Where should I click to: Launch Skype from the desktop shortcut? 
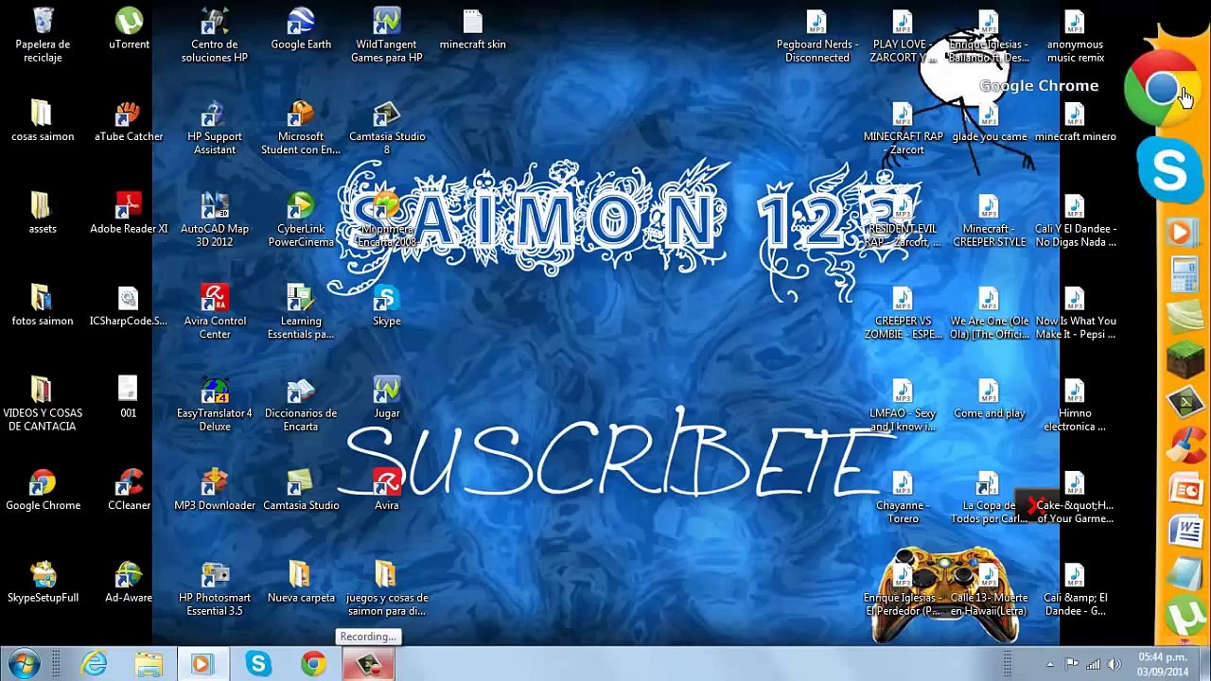pos(387,305)
